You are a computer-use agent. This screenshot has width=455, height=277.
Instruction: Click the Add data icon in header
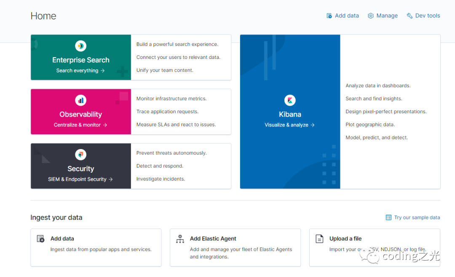click(x=329, y=16)
